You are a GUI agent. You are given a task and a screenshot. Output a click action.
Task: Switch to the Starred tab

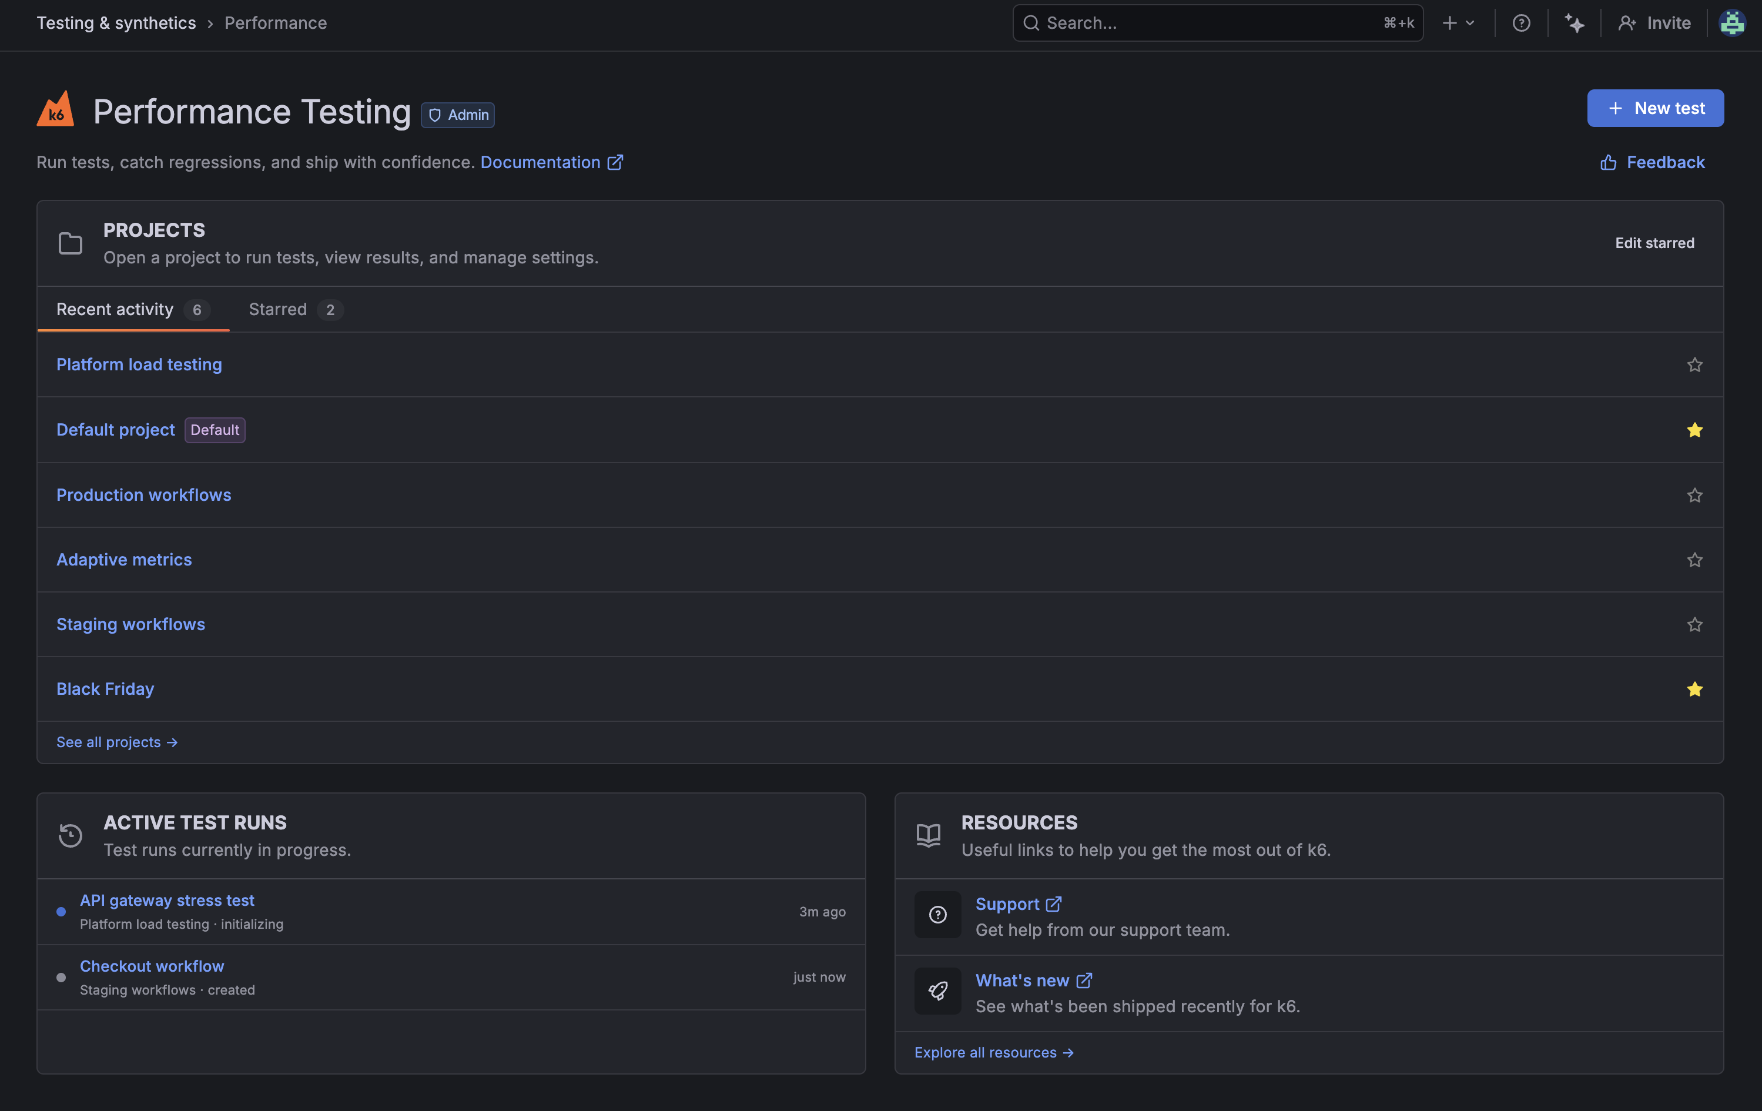(x=296, y=310)
